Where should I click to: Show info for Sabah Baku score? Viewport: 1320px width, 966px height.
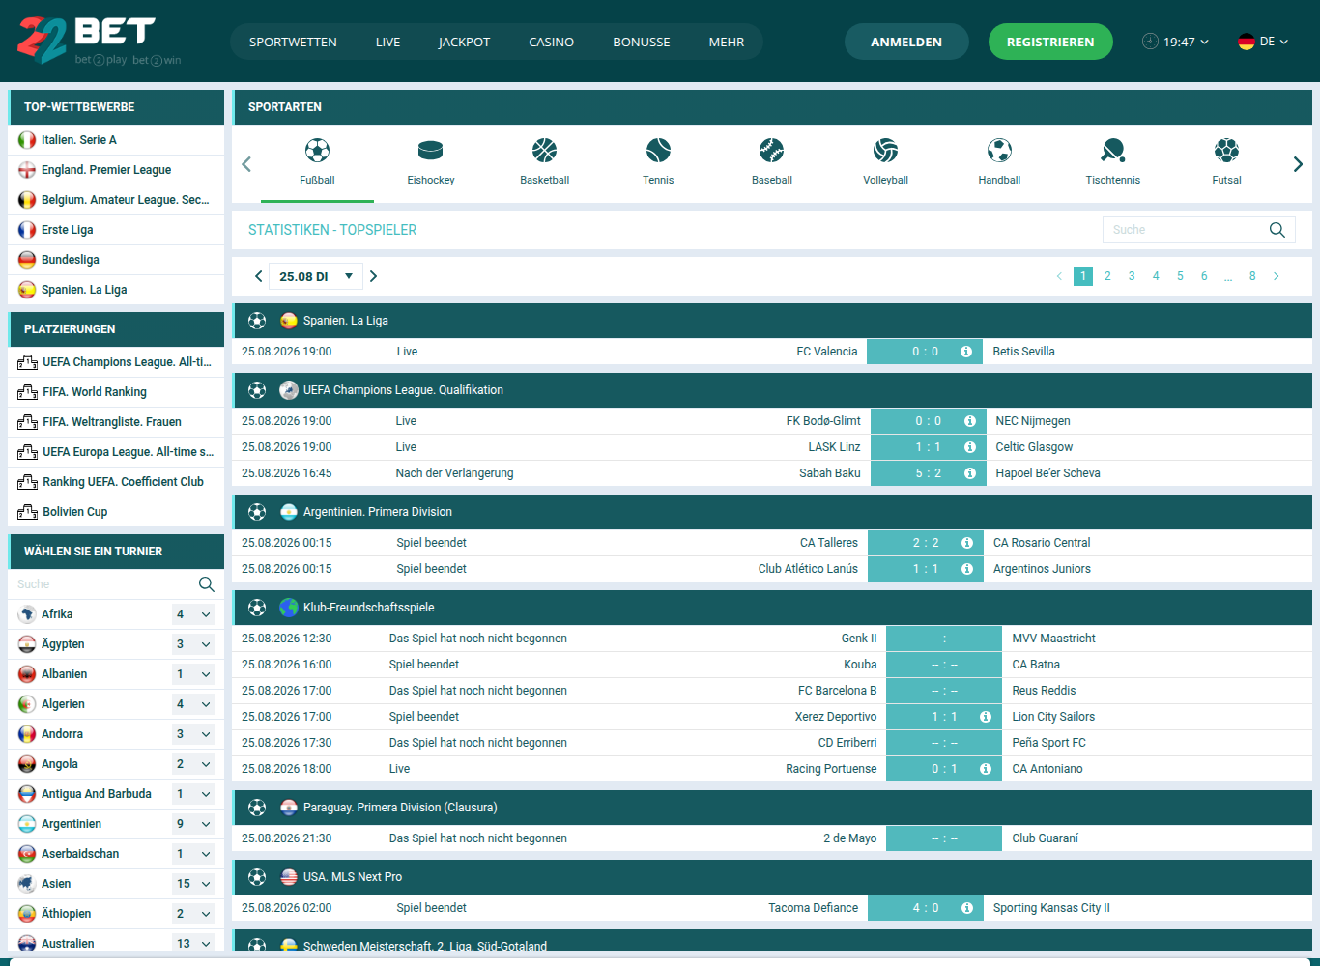click(x=969, y=473)
